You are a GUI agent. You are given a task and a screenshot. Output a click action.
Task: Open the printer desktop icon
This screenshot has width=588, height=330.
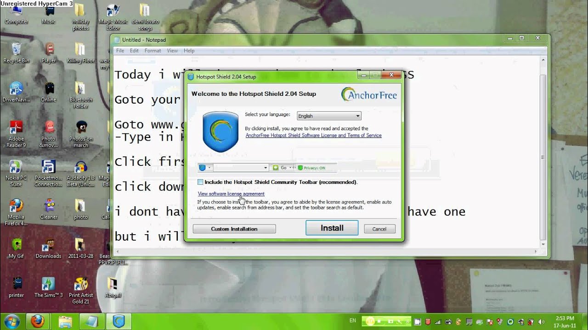[16, 287]
